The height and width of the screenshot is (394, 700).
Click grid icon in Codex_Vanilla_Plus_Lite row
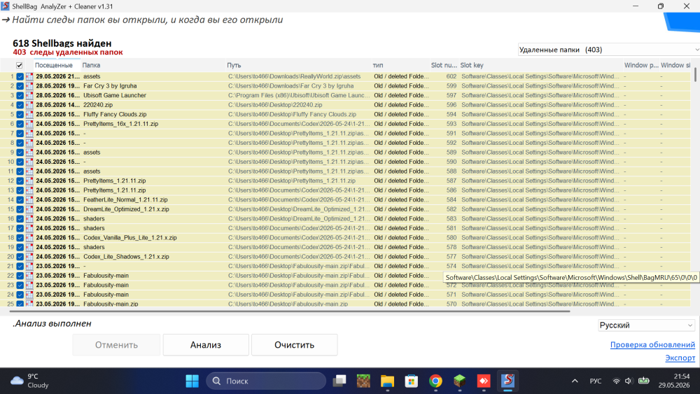tap(29, 238)
